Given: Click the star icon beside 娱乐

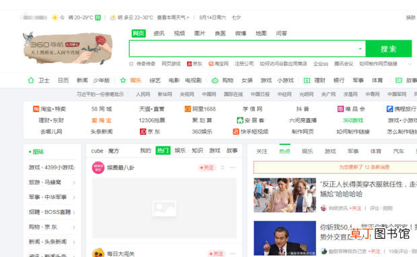Looking at the screenshot, I should point(123,80).
